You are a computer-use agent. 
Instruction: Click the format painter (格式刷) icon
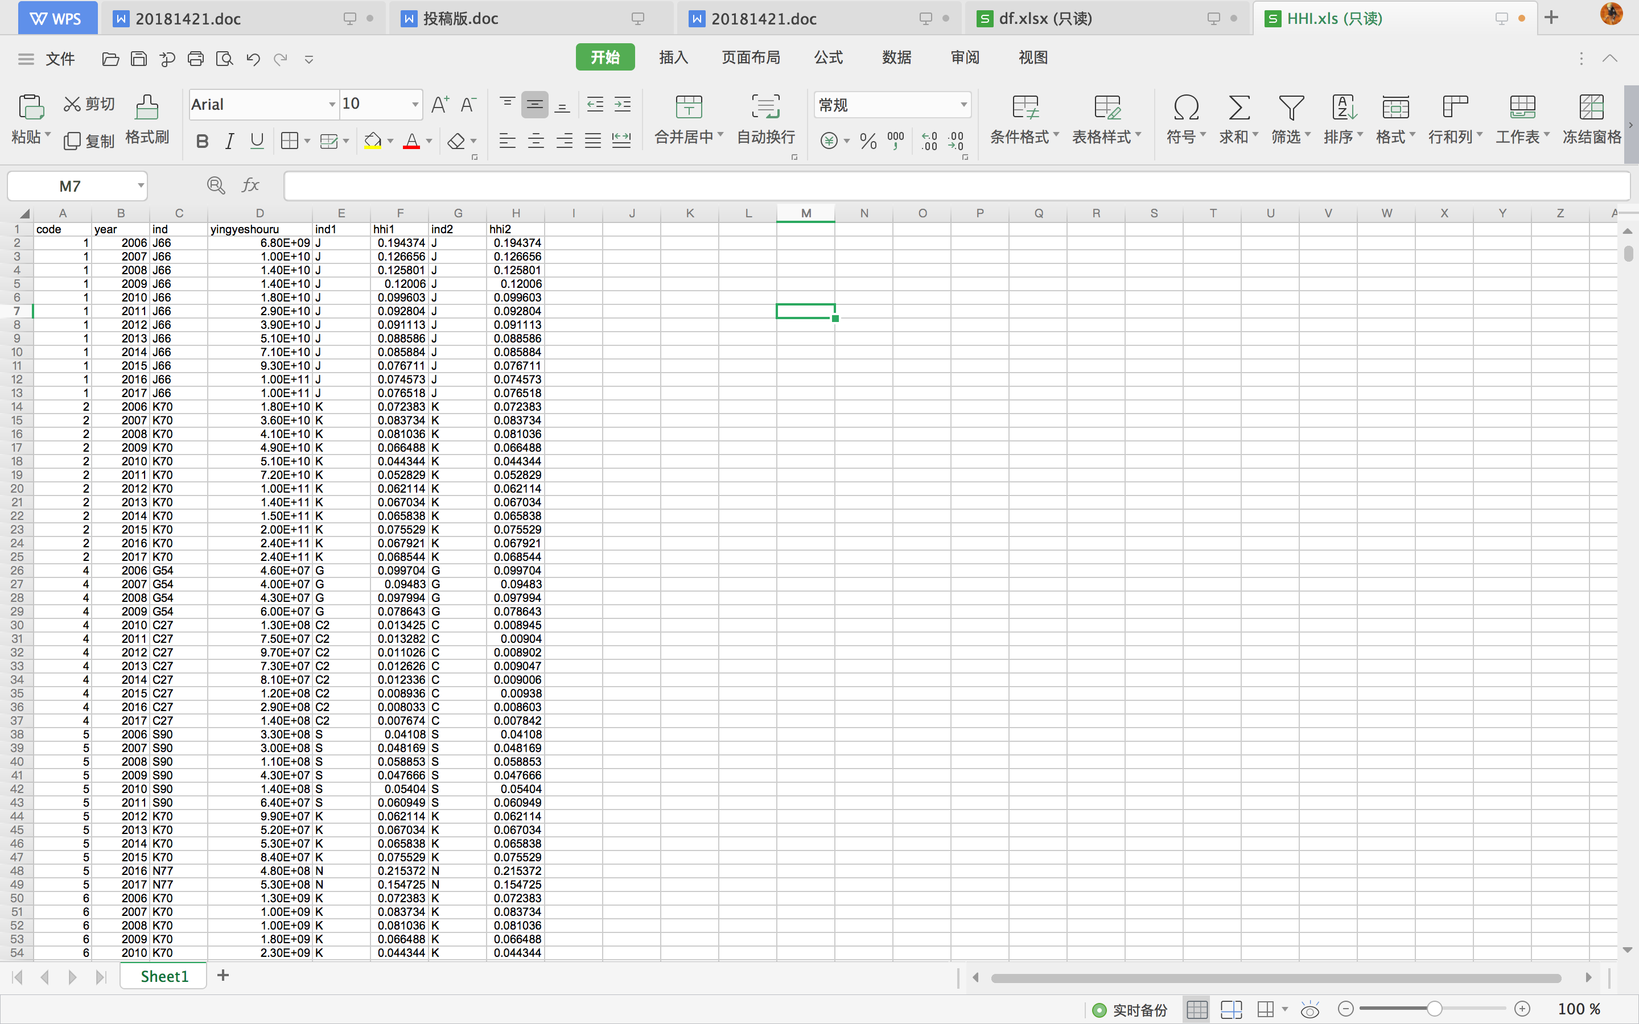[146, 107]
